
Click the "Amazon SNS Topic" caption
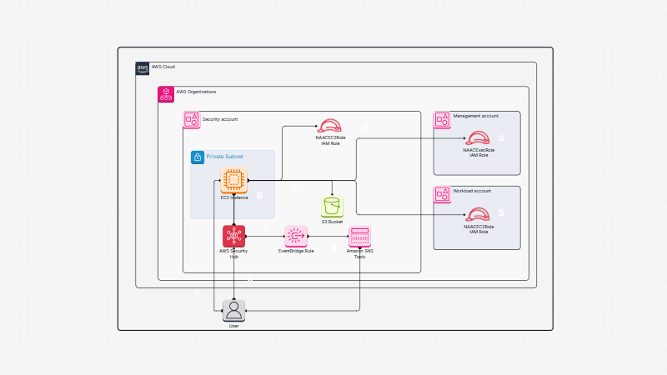[x=360, y=254]
